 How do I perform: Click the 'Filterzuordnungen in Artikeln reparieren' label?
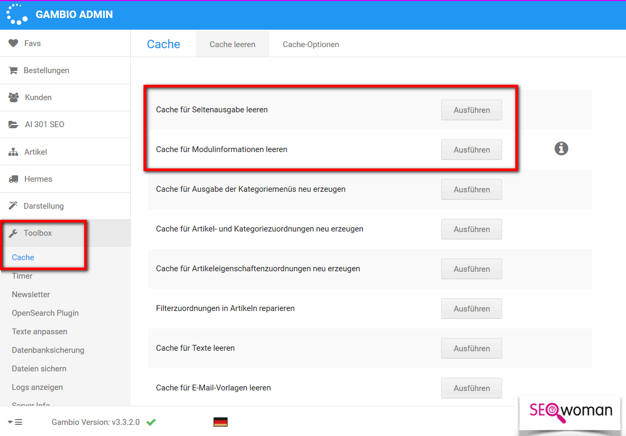[x=225, y=308]
